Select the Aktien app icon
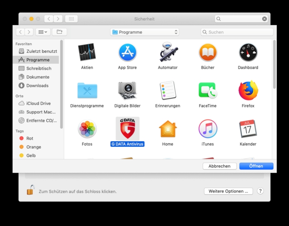Image resolution: width=289 pixels, height=226 pixels. click(87, 52)
